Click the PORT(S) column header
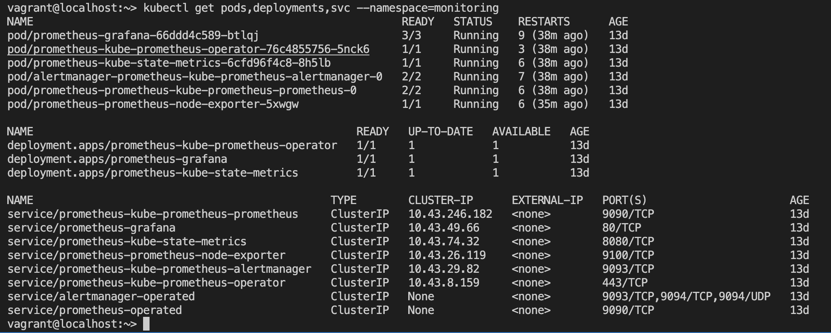The height and width of the screenshot is (333, 831). 625,200
